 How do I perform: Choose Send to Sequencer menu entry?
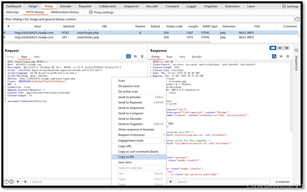139,108
